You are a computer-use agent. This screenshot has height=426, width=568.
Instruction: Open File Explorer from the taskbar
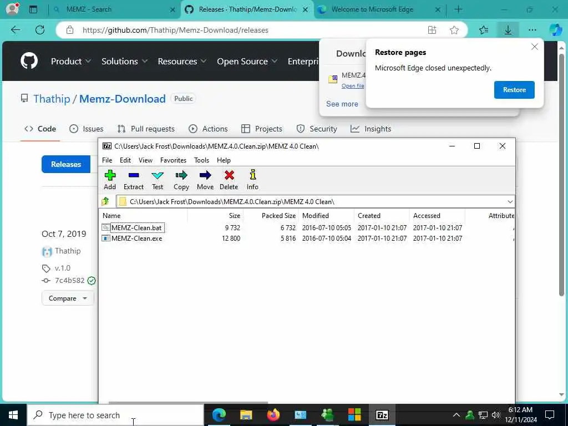tap(246, 415)
